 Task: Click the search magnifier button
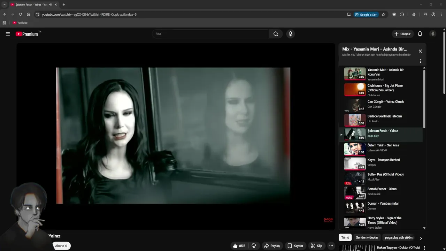[x=276, y=34]
